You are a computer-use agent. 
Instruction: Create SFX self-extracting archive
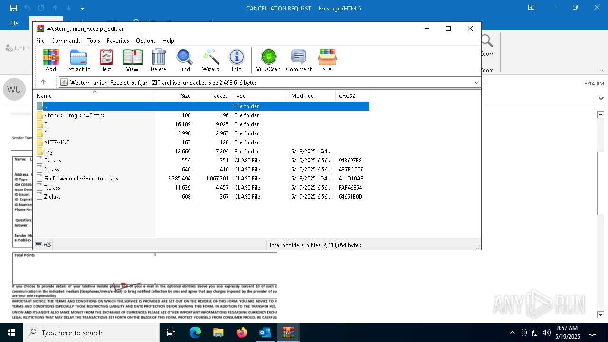pos(327,60)
